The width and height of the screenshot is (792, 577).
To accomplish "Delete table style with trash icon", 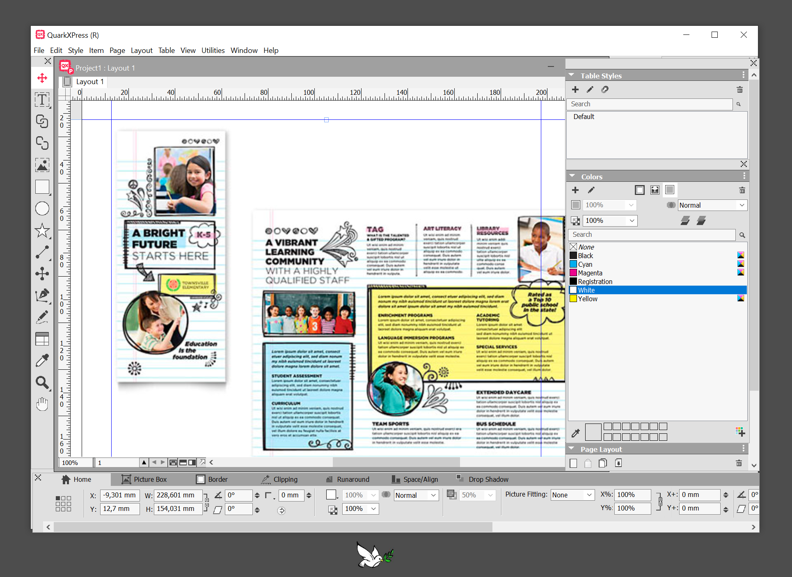I will tap(739, 89).
